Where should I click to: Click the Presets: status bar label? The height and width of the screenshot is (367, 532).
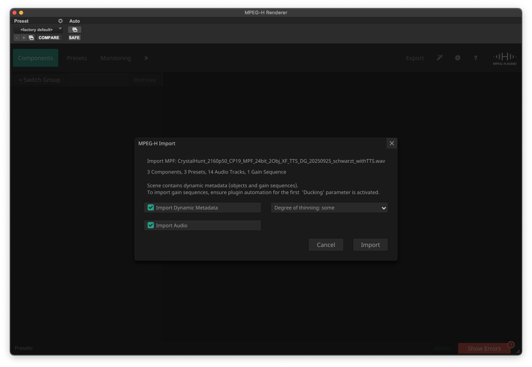(x=24, y=348)
